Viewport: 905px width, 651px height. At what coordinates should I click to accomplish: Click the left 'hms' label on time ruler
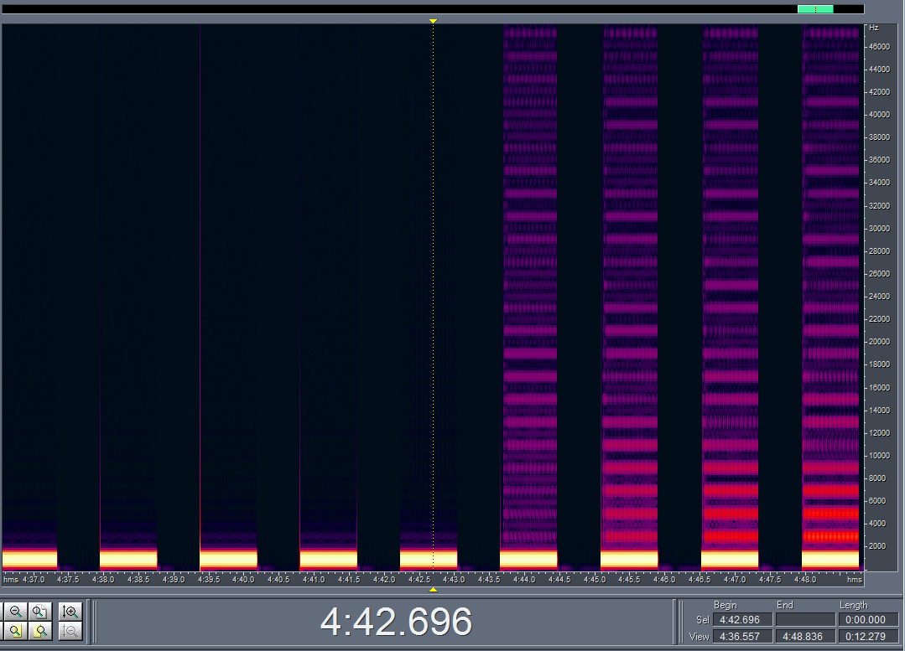tap(11, 580)
